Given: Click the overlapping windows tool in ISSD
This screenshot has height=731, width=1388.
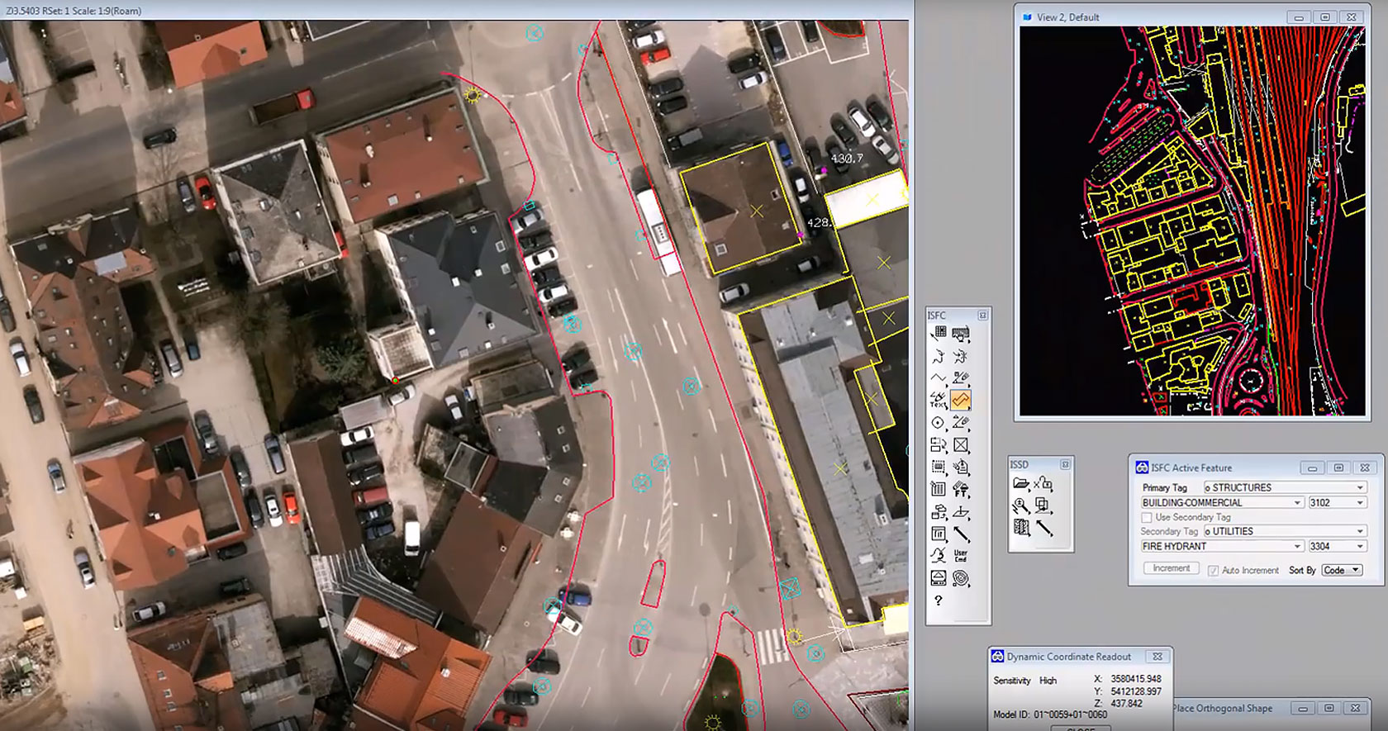Looking at the screenshot, I should point(1043,506).
